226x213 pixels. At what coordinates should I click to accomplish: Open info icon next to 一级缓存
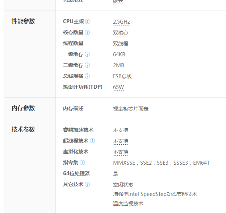pos(87,54)
